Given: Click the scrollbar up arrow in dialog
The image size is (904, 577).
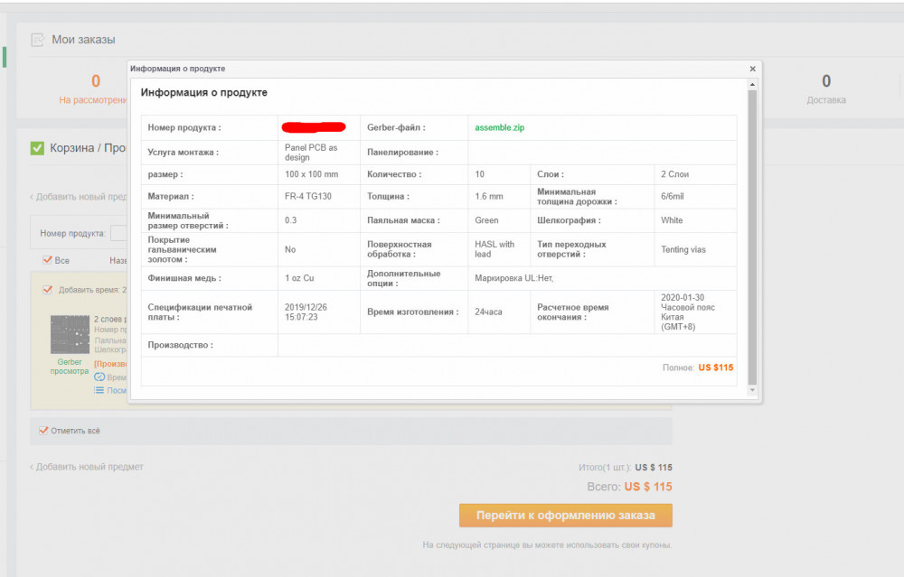Looking at the screenshot, I should coord(752,85).
